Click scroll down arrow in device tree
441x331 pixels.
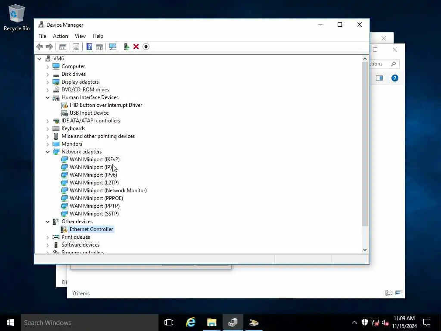click(x=365, y=250)
